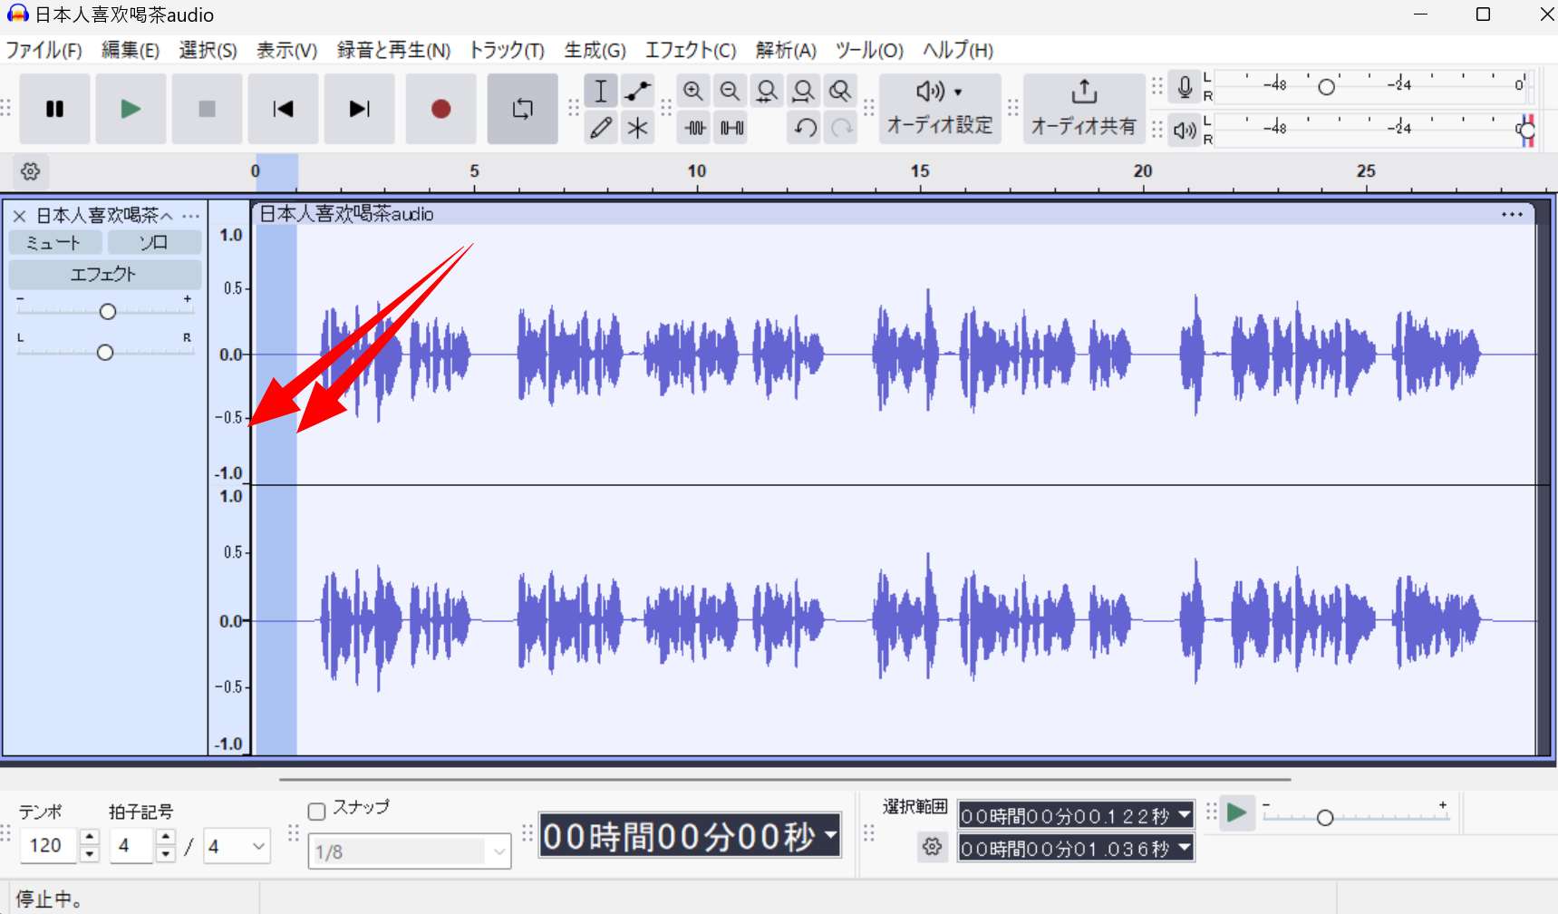The width and height of the screenshot is (1558, 914).
Task: Click the Pause button
Action: click(x=54, y=109)
